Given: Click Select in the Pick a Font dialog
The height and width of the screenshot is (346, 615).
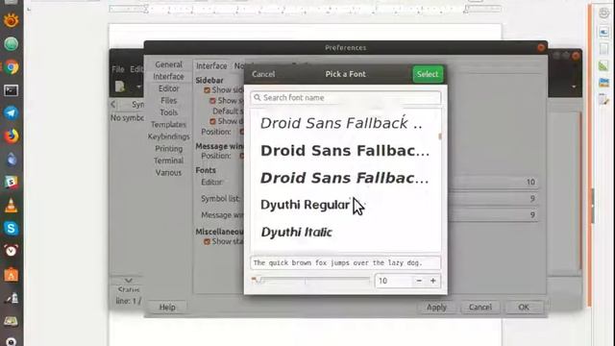Looking at the screenshot, I should (x=428, y=74).
